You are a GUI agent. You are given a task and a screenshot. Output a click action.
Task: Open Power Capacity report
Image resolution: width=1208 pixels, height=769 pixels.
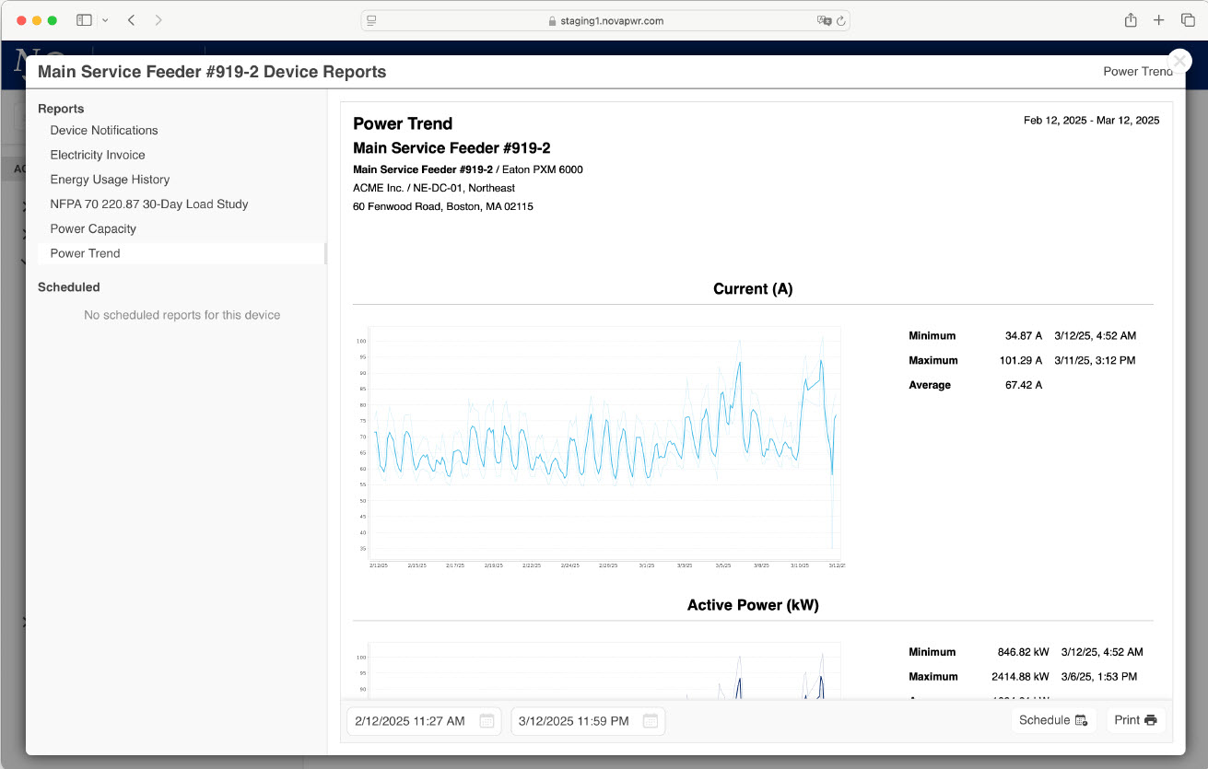(x=93, y=228)
